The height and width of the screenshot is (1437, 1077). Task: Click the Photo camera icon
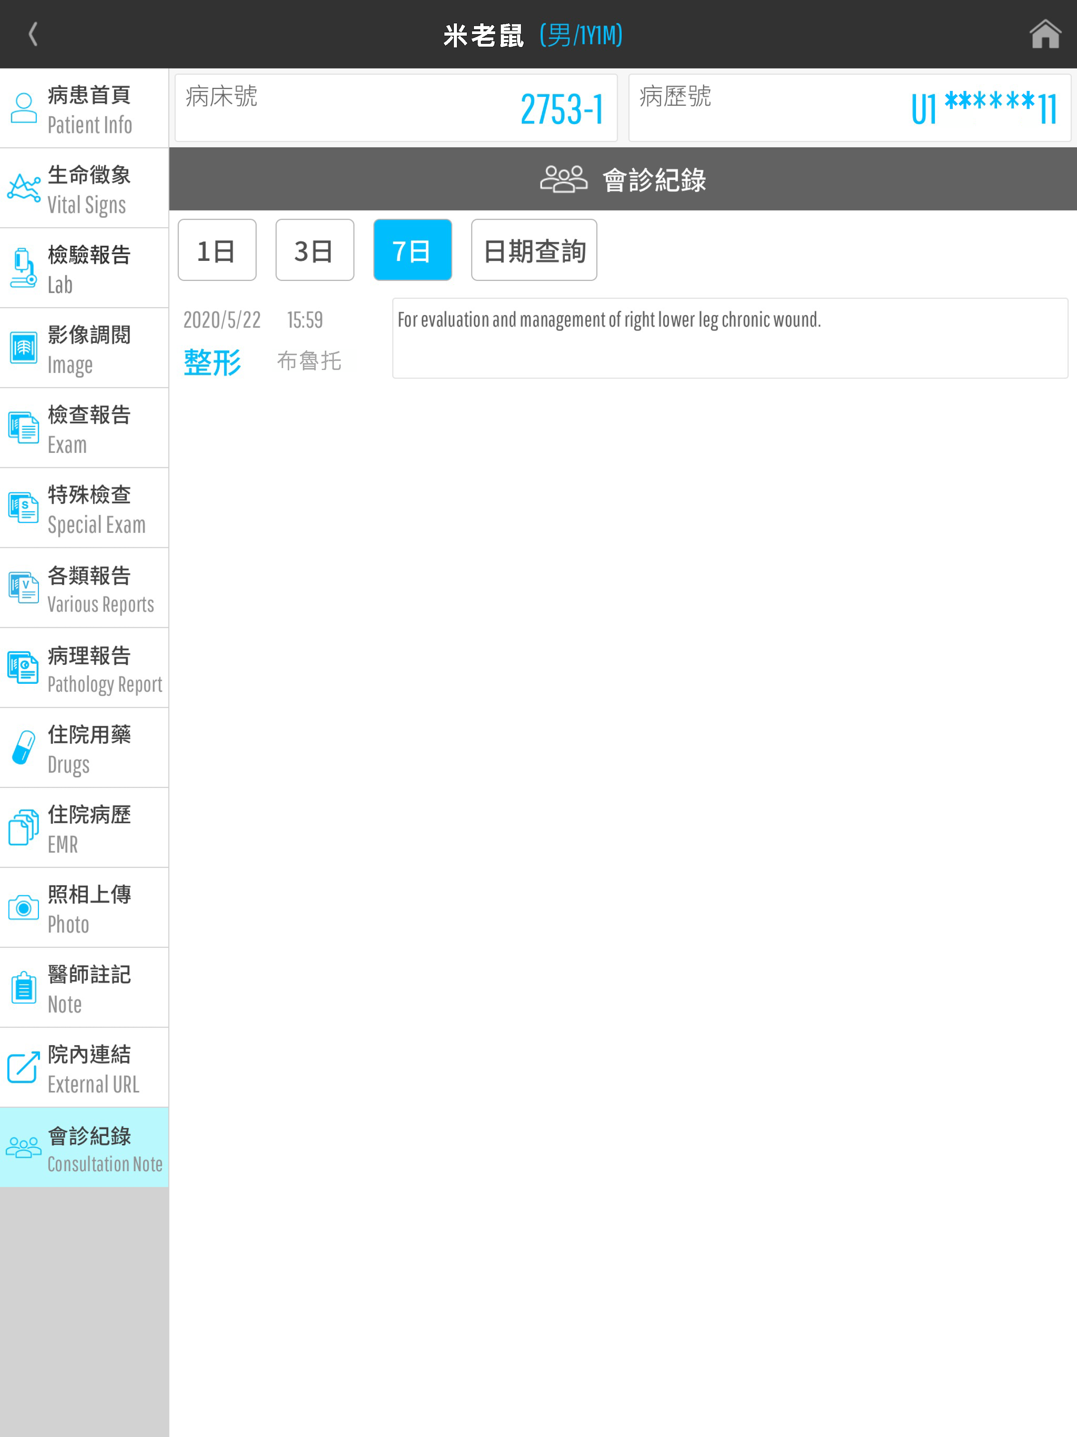tap(24, 907)
